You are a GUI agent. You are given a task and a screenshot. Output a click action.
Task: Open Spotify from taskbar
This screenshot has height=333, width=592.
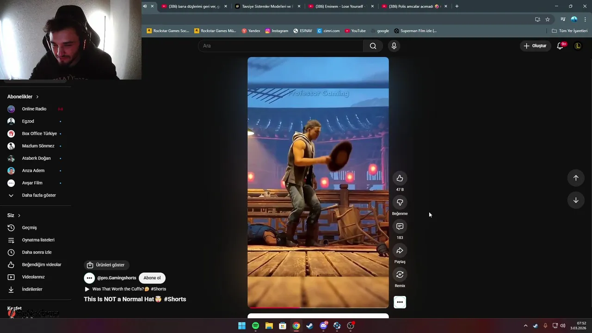(x=255, y=326)
